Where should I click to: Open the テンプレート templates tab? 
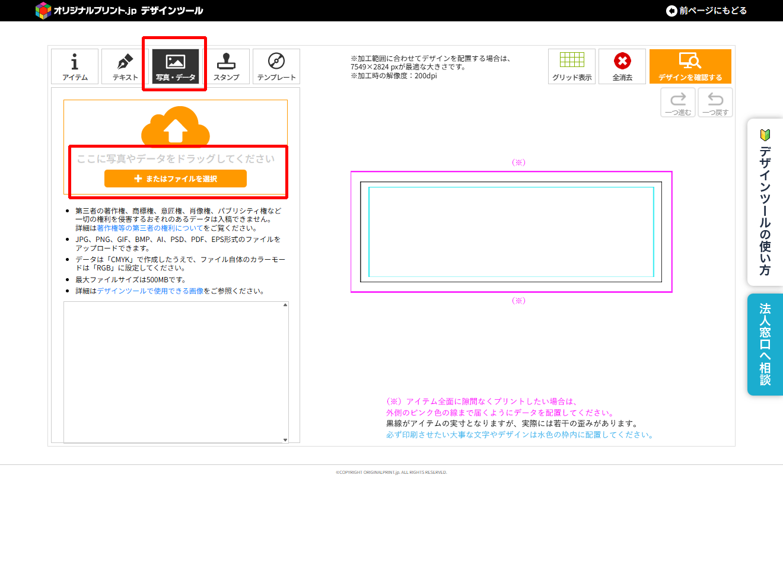pyautogui.click(x=276, y=66)
